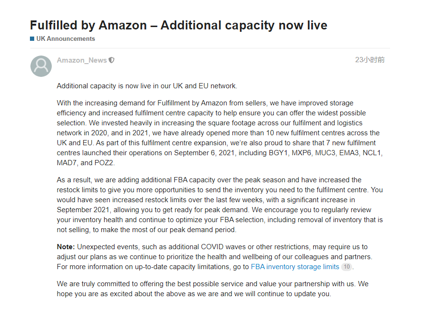Click the paragraph starting 'We are truly committed'

pyautogui.click(x=212, y=289)
